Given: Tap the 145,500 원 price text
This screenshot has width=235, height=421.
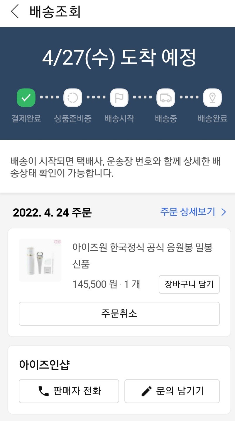Looking at the screenshot, I should pos(95,284).
